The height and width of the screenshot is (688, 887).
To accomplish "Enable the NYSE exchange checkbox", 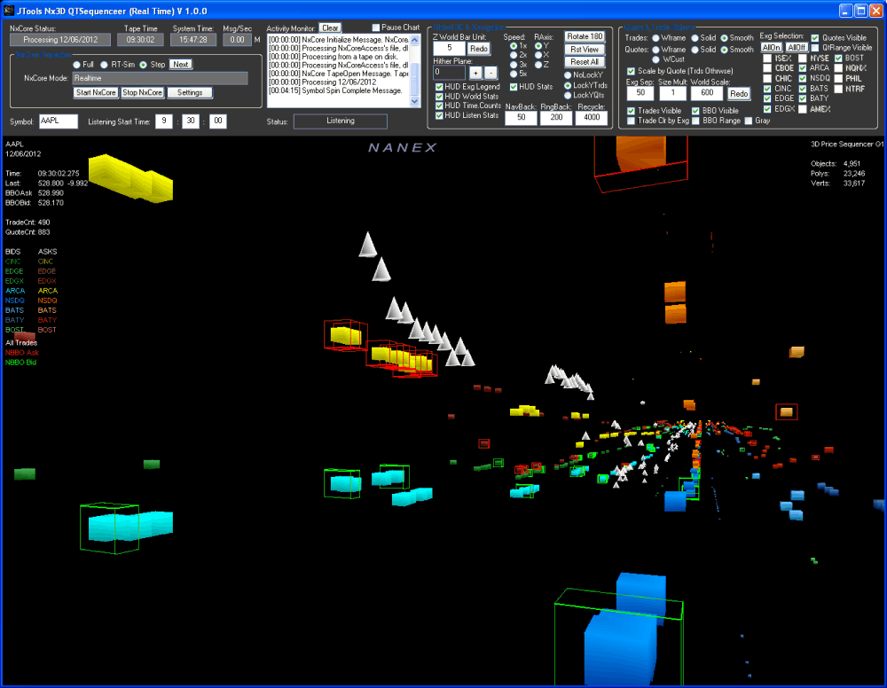I will 804,58.
